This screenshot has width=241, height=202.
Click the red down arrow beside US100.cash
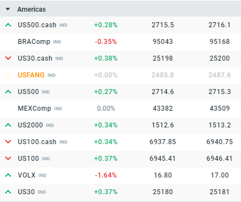[8, 142]
